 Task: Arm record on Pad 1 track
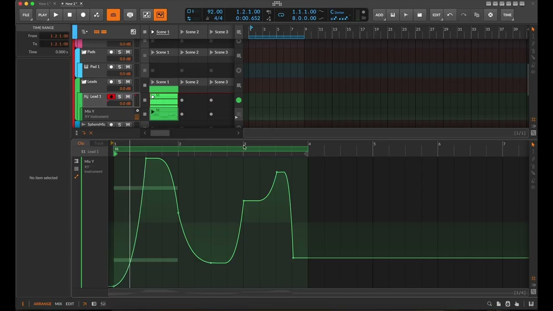(x=111, y=67)
